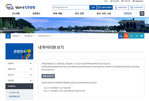The width and height of the screenshot is (149, 101).
Task: Click the home icon in the breadcrumb bar
Action: 8,36
